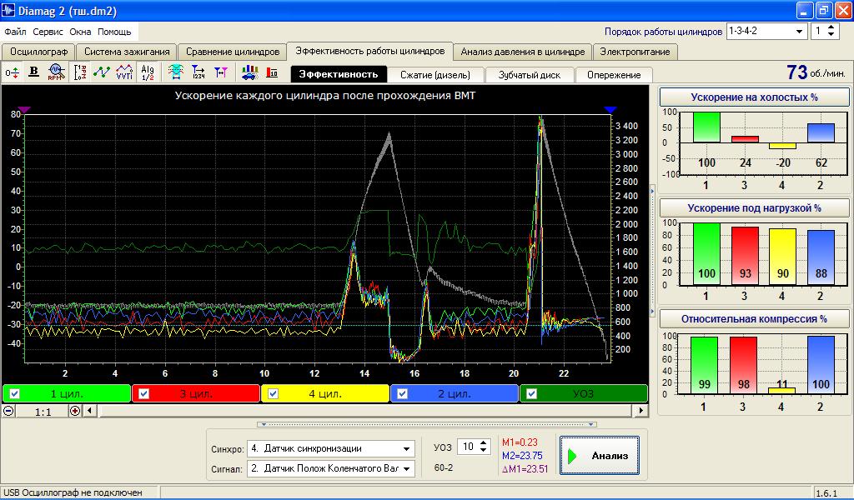Toggle the 3 цил. checkbox
This screenshot has width=854, height=500.
pyautogui.click(x=143, y=393)
